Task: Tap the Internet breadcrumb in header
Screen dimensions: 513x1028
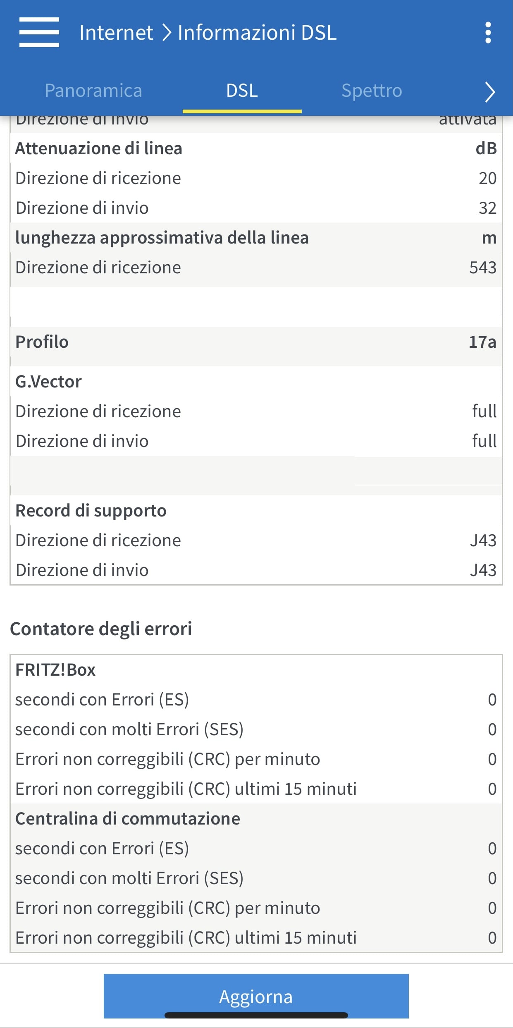Action: [116, 33]
